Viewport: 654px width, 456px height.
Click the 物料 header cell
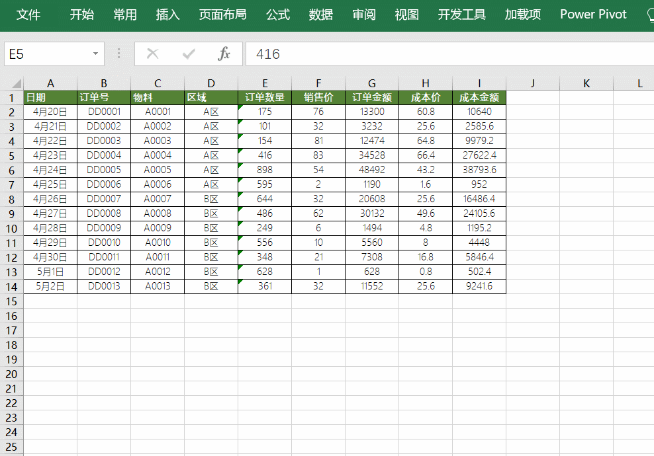coord(158,97)
